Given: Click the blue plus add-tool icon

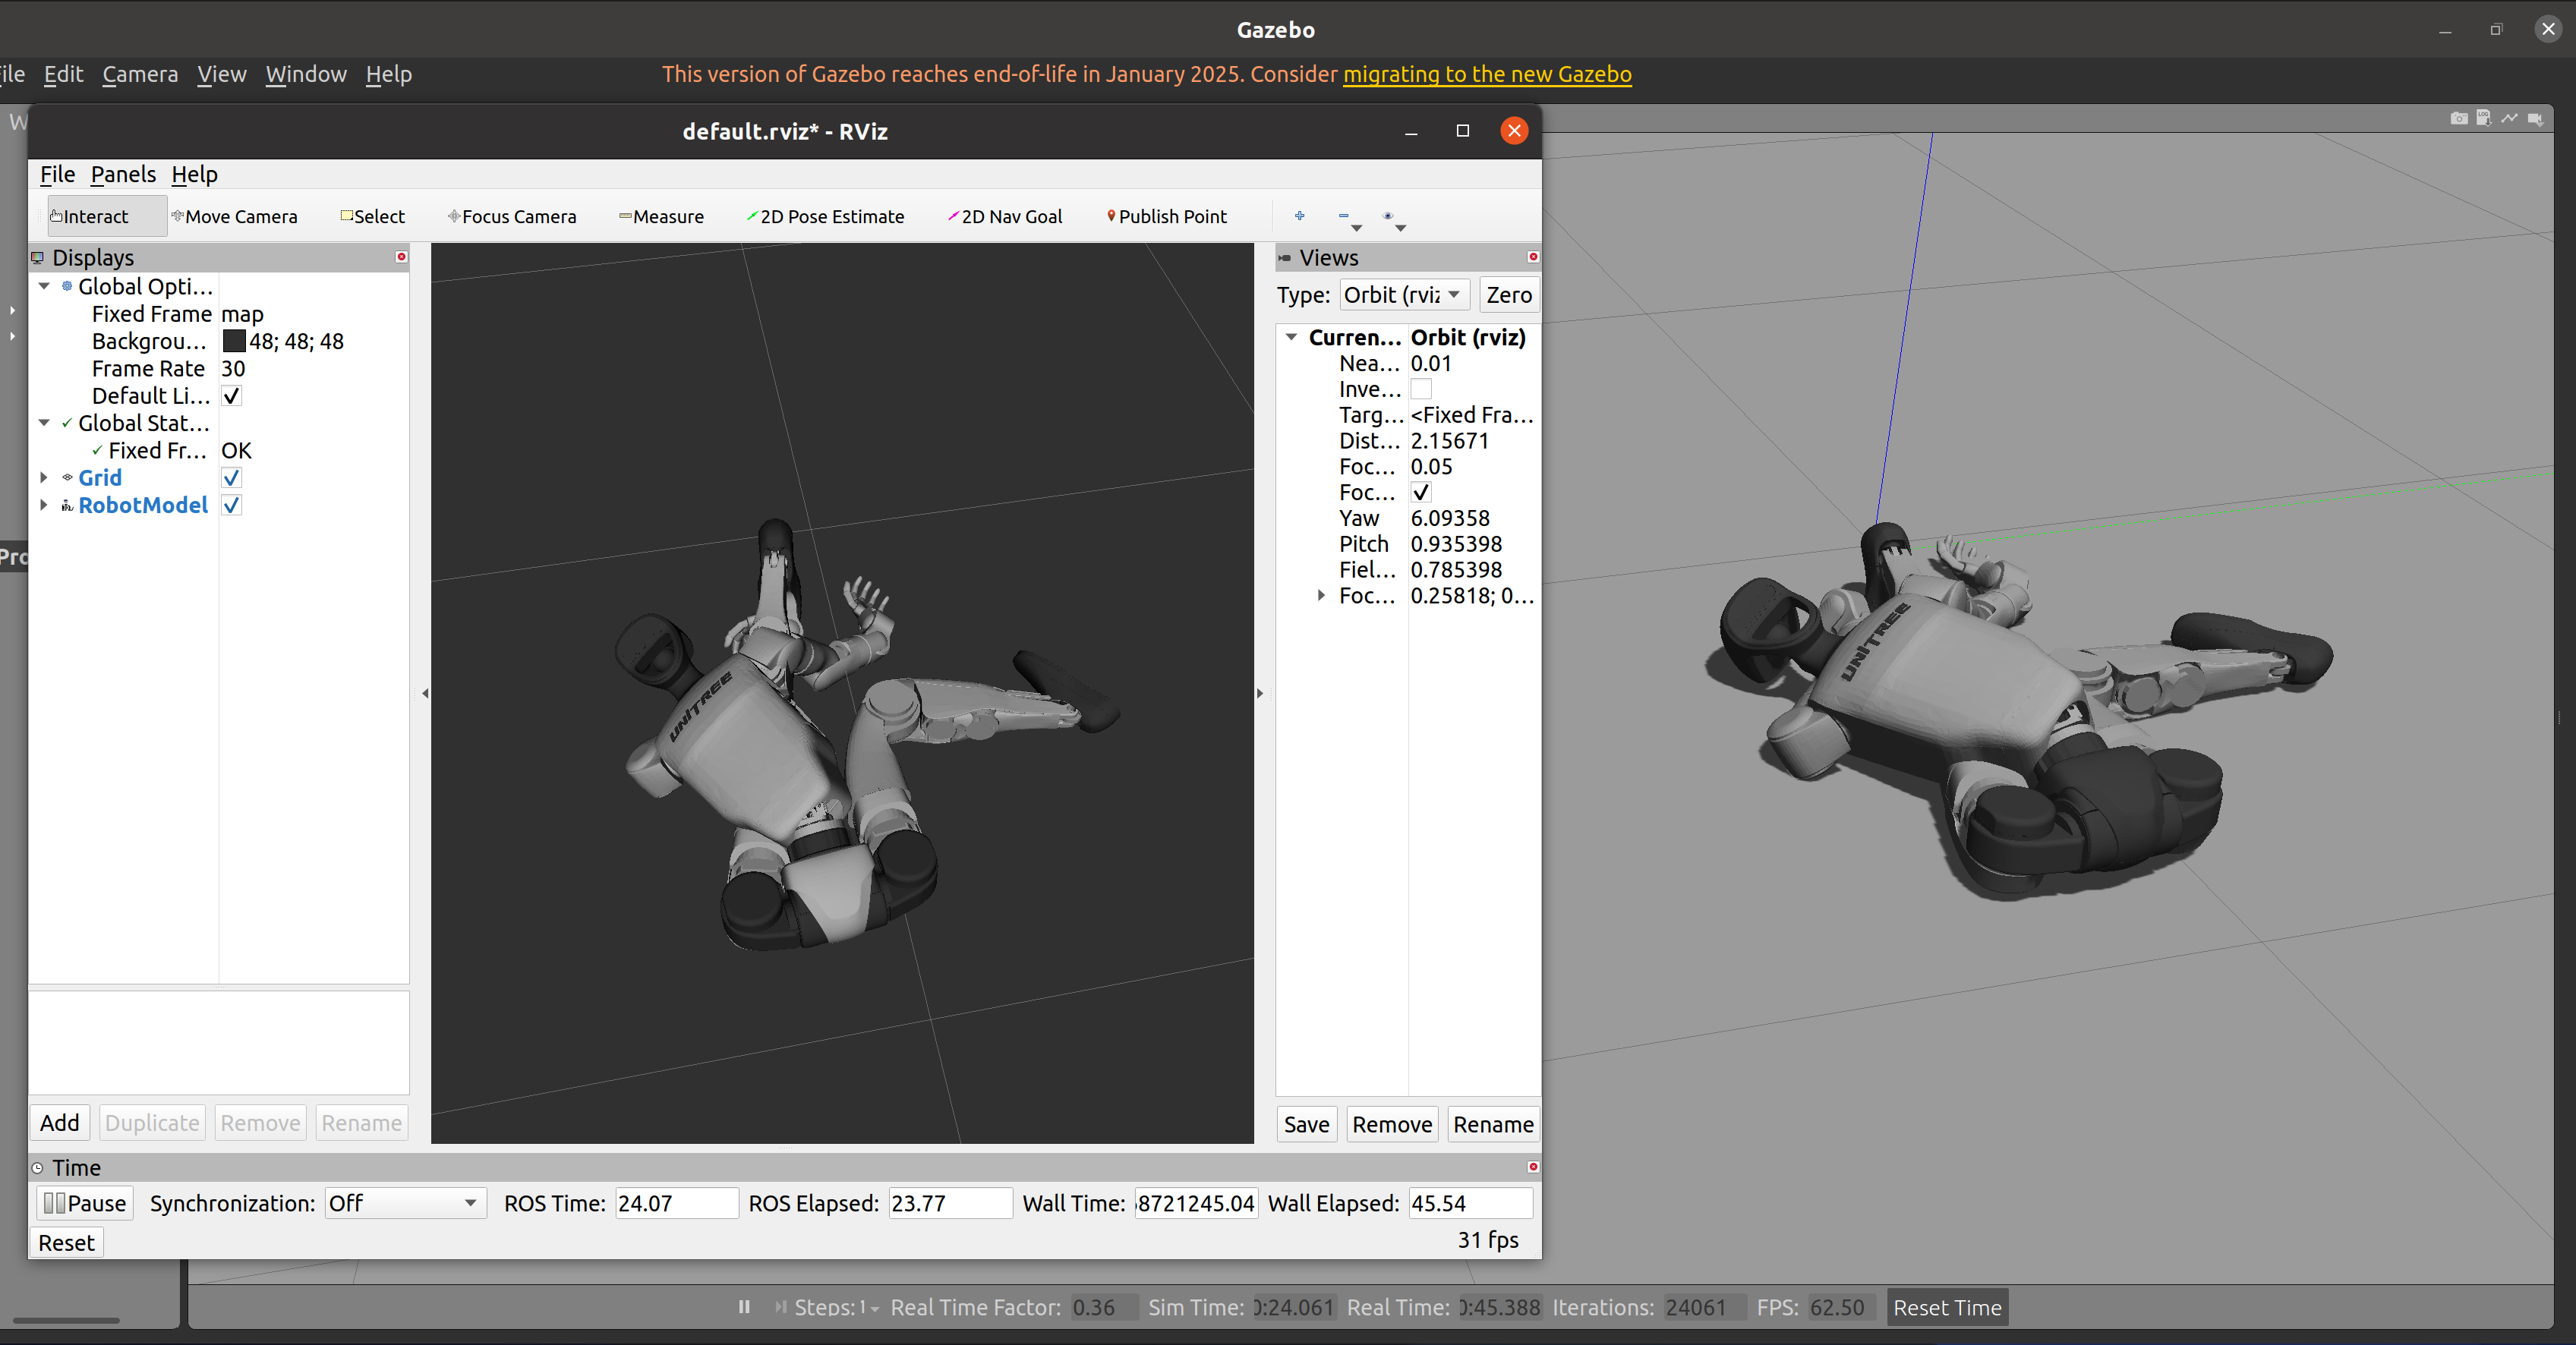Looking at the screenshot, I should point(1299,216).
